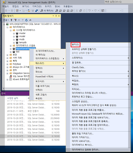Click the Filter funnel icon in Object Explorer
This screenshot has height=153, width=133.
pos(23,20)
